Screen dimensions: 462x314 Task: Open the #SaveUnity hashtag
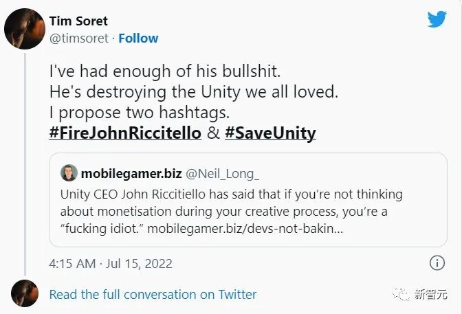tap(269, 133)
